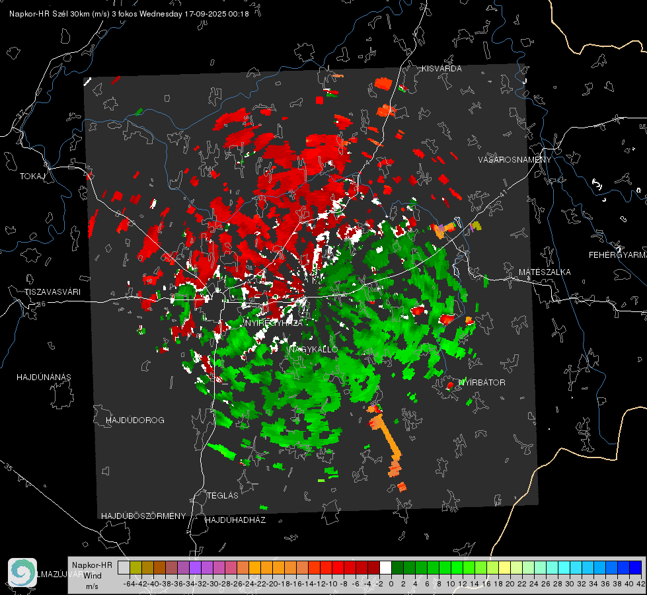Click the TÉGLÁS city label

[x=223, y=495]
